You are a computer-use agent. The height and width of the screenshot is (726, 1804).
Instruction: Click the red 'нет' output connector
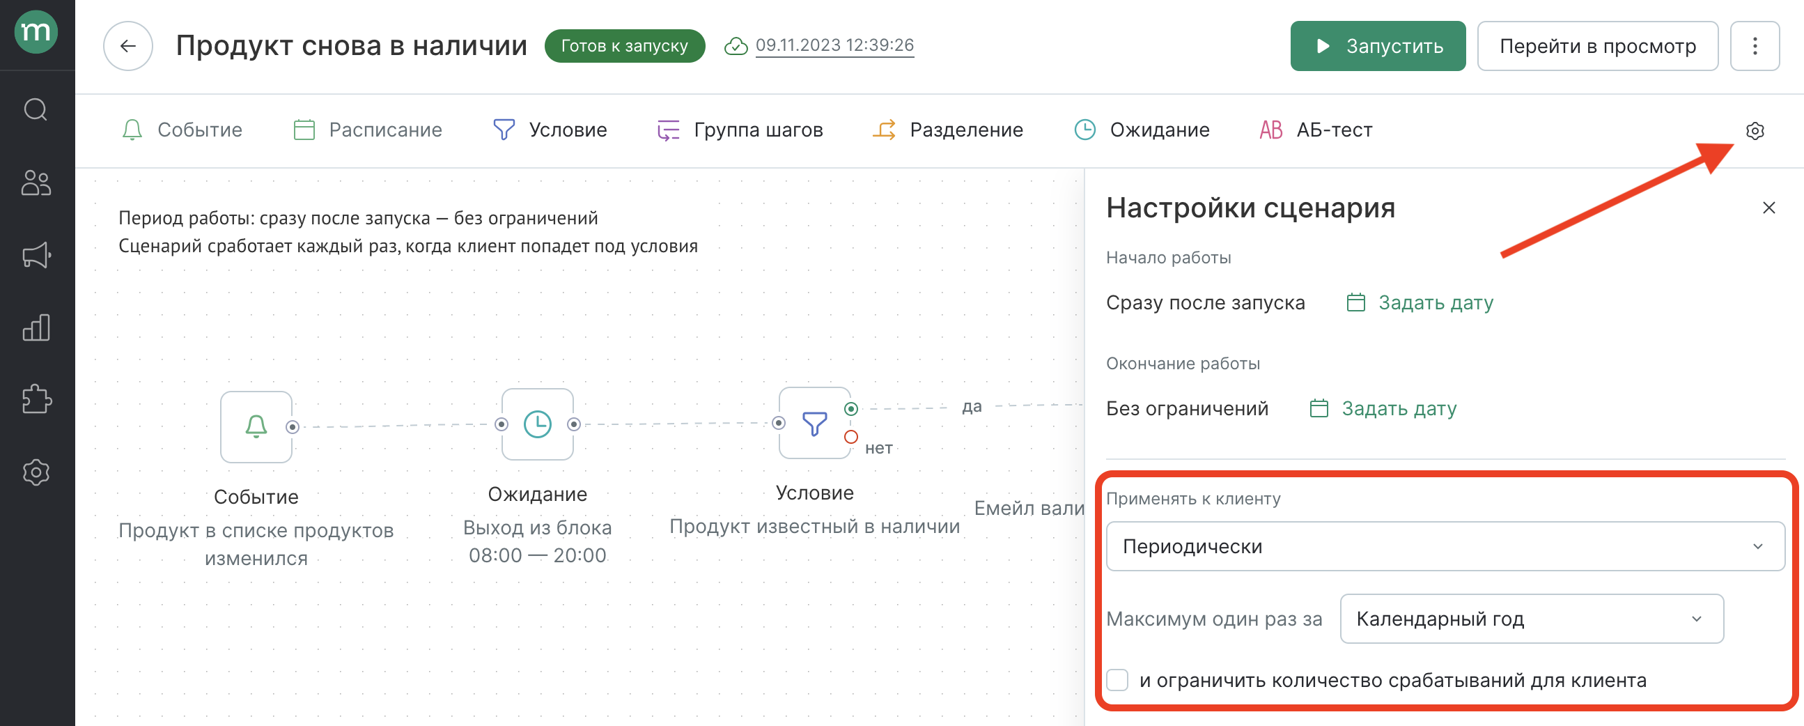pyautogui.click(x=851, y=438)
